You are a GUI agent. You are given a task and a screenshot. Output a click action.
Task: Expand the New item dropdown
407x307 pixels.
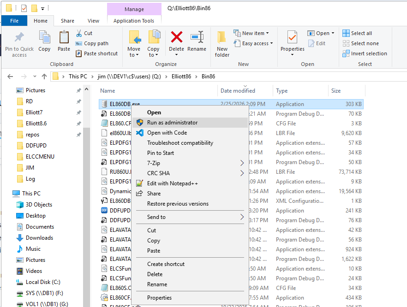click(x=252, y=33)
